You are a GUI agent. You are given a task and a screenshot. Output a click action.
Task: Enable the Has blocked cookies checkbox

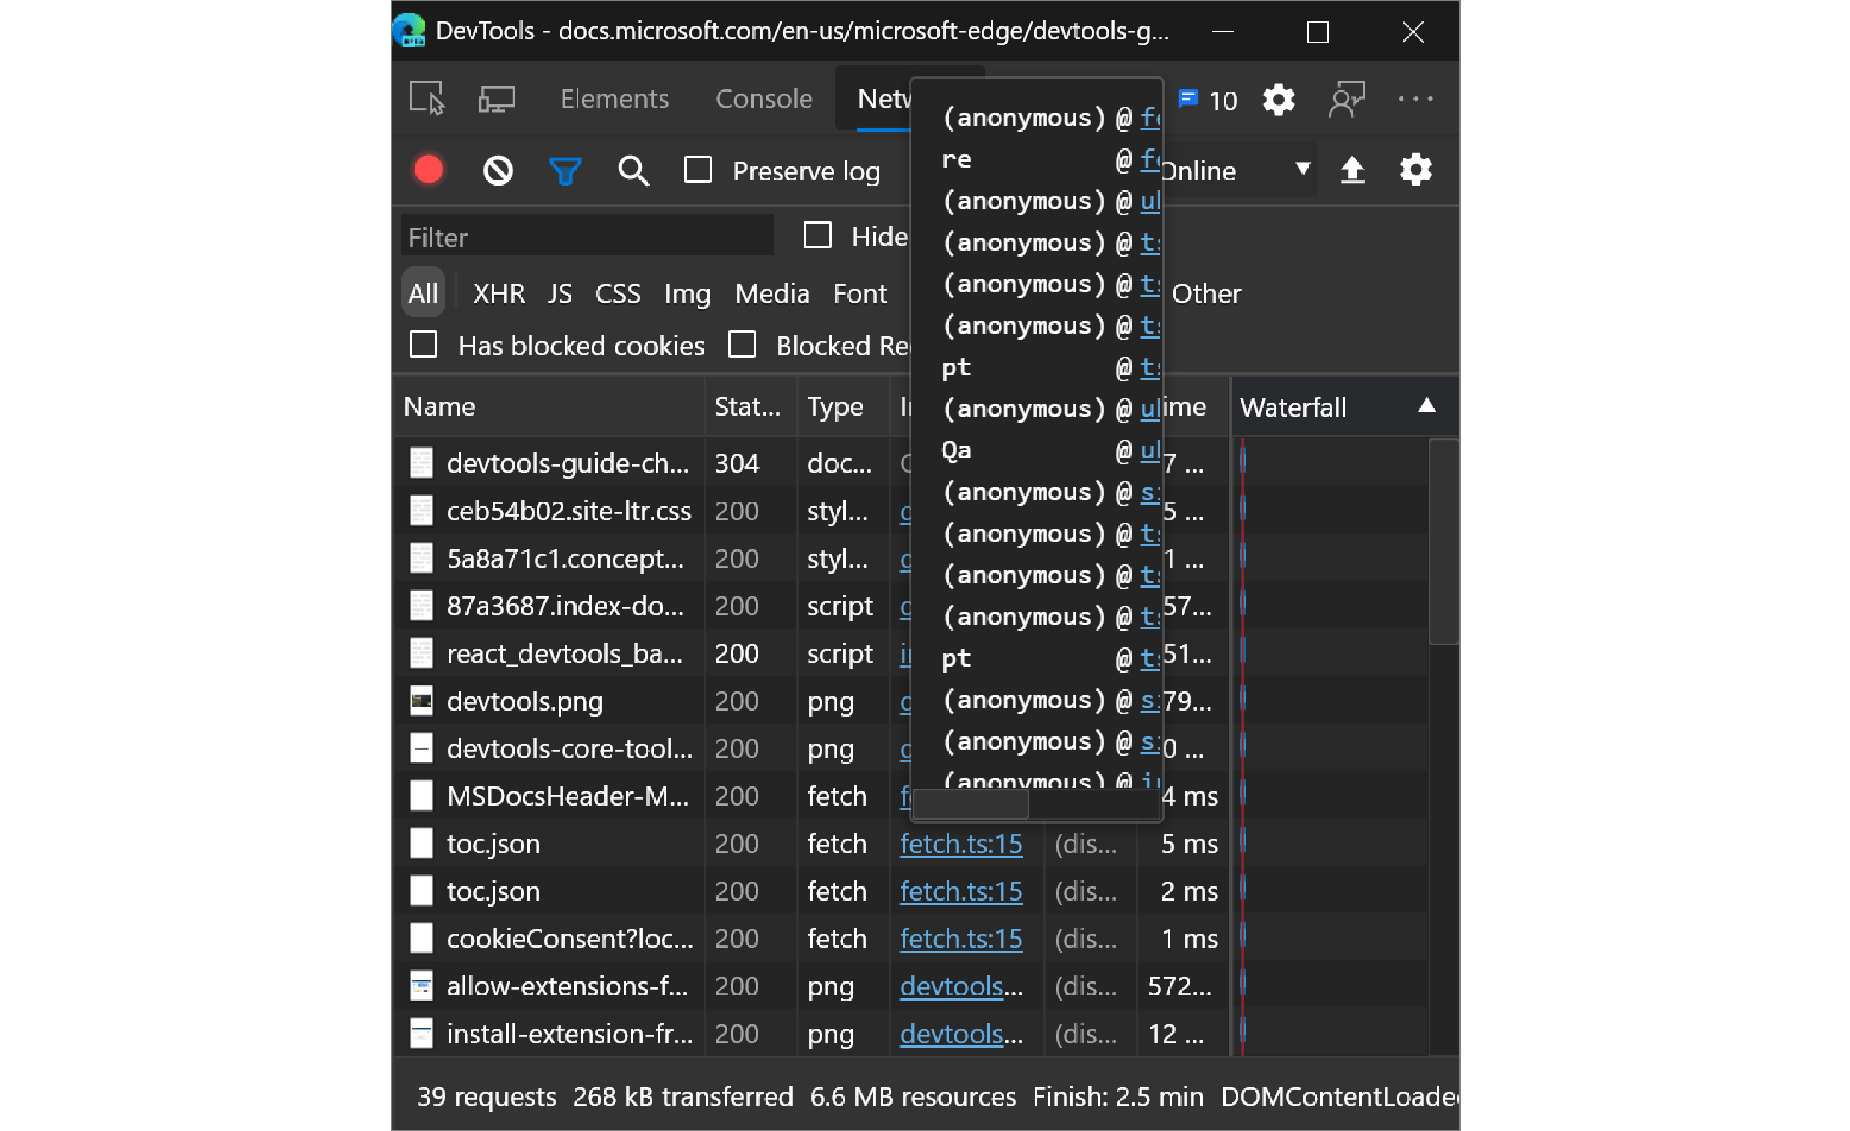[424, 345]
